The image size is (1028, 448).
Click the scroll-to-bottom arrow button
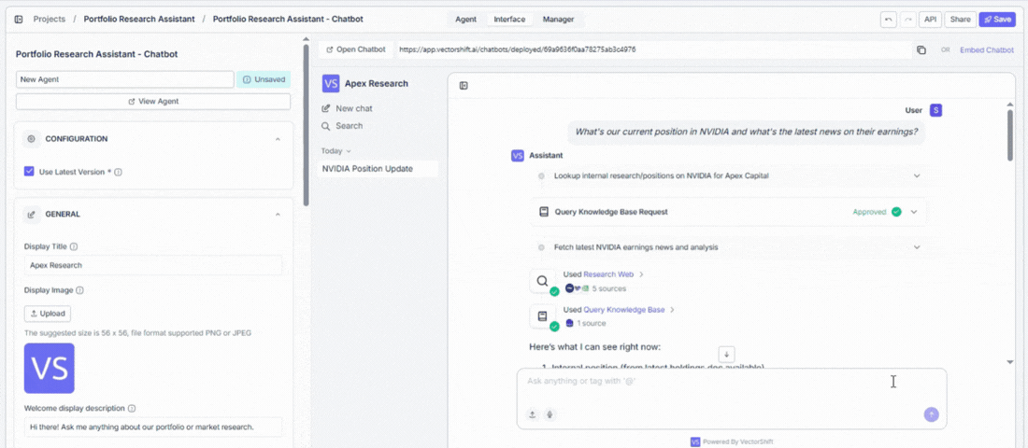(726, 354)
